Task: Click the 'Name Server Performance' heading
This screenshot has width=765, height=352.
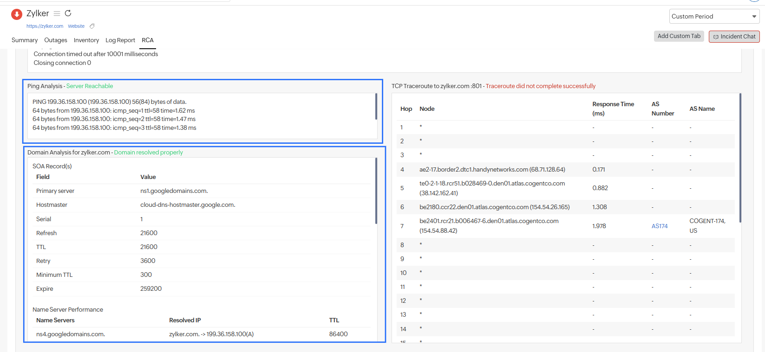Action: click(68, 310)
